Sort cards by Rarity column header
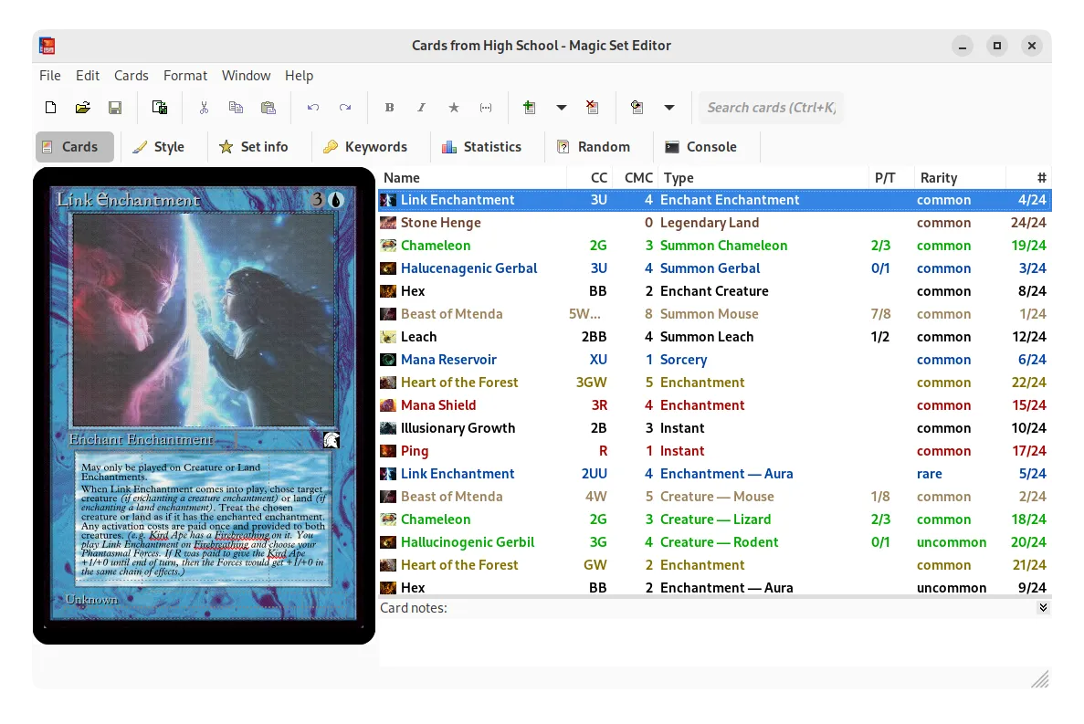Image resolution: width=1084 pixels, height=724 pixels. [960, 178]
